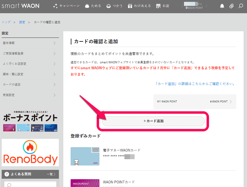Open the わけあえる menu

click(139, 6)
